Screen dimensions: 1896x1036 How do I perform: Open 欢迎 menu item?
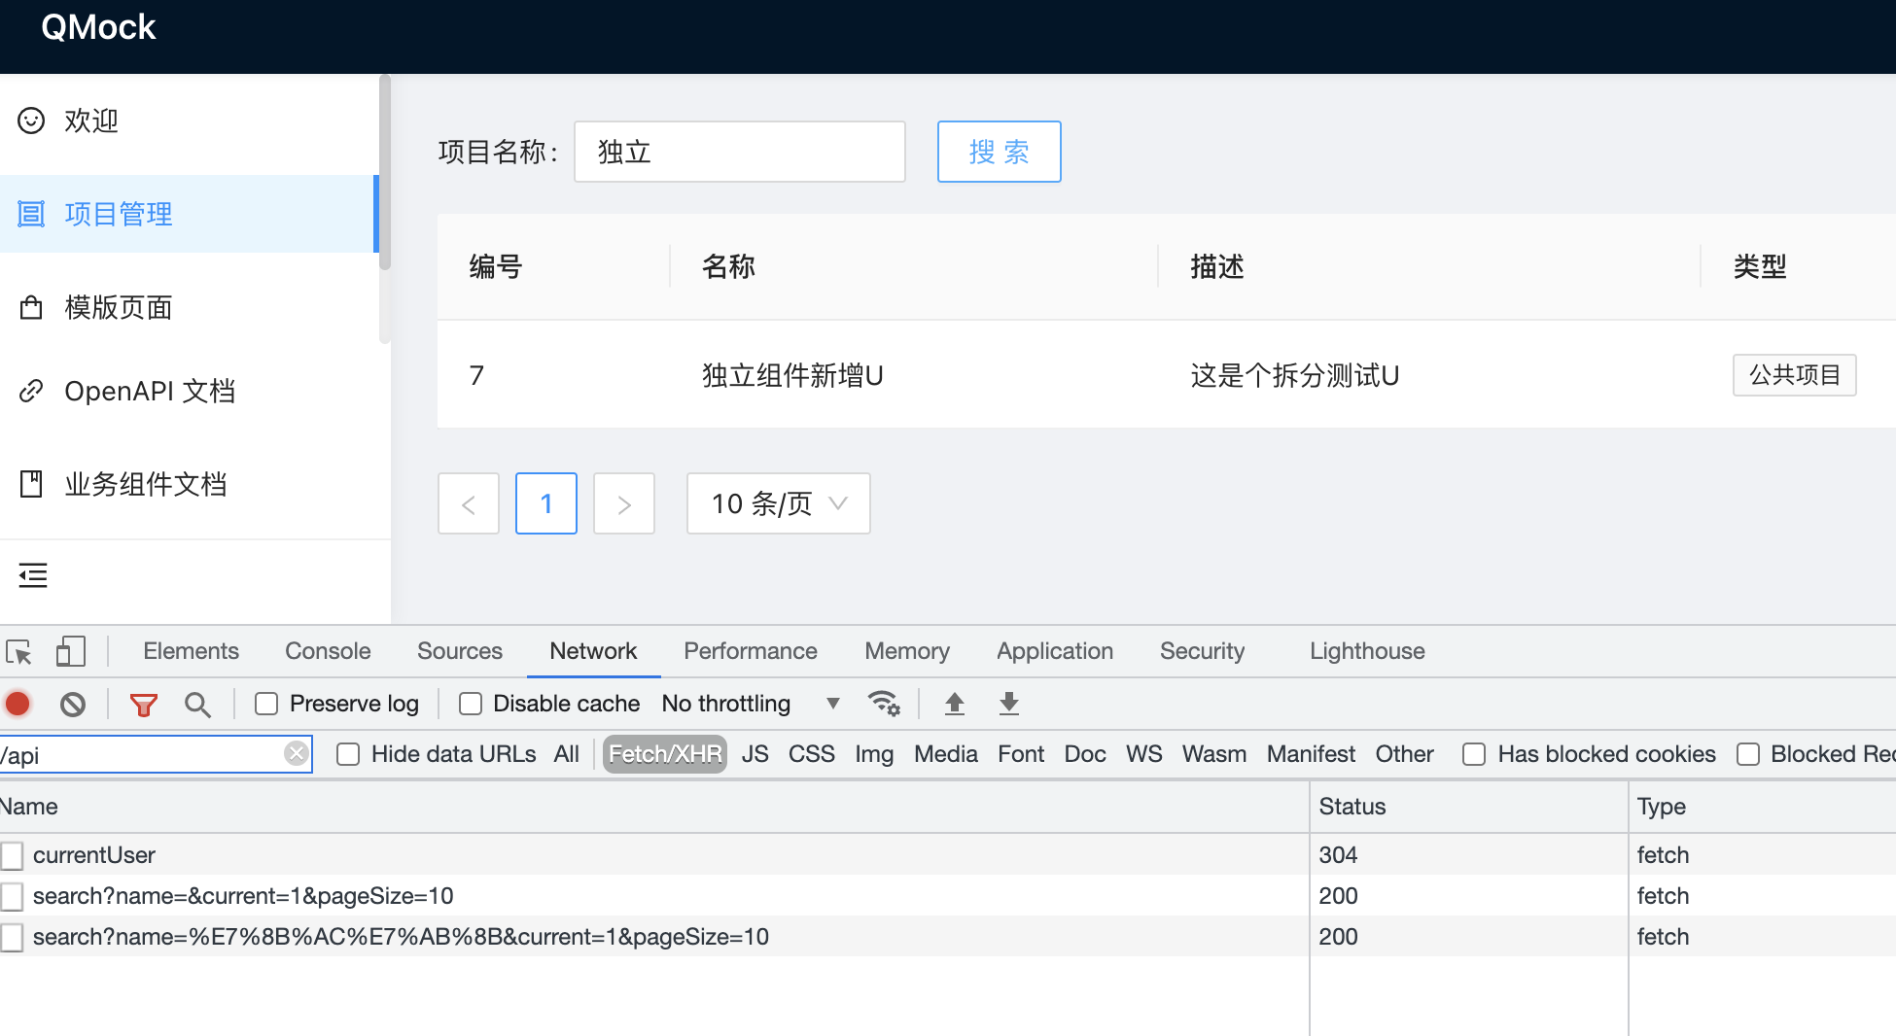(x=189, y=121)
